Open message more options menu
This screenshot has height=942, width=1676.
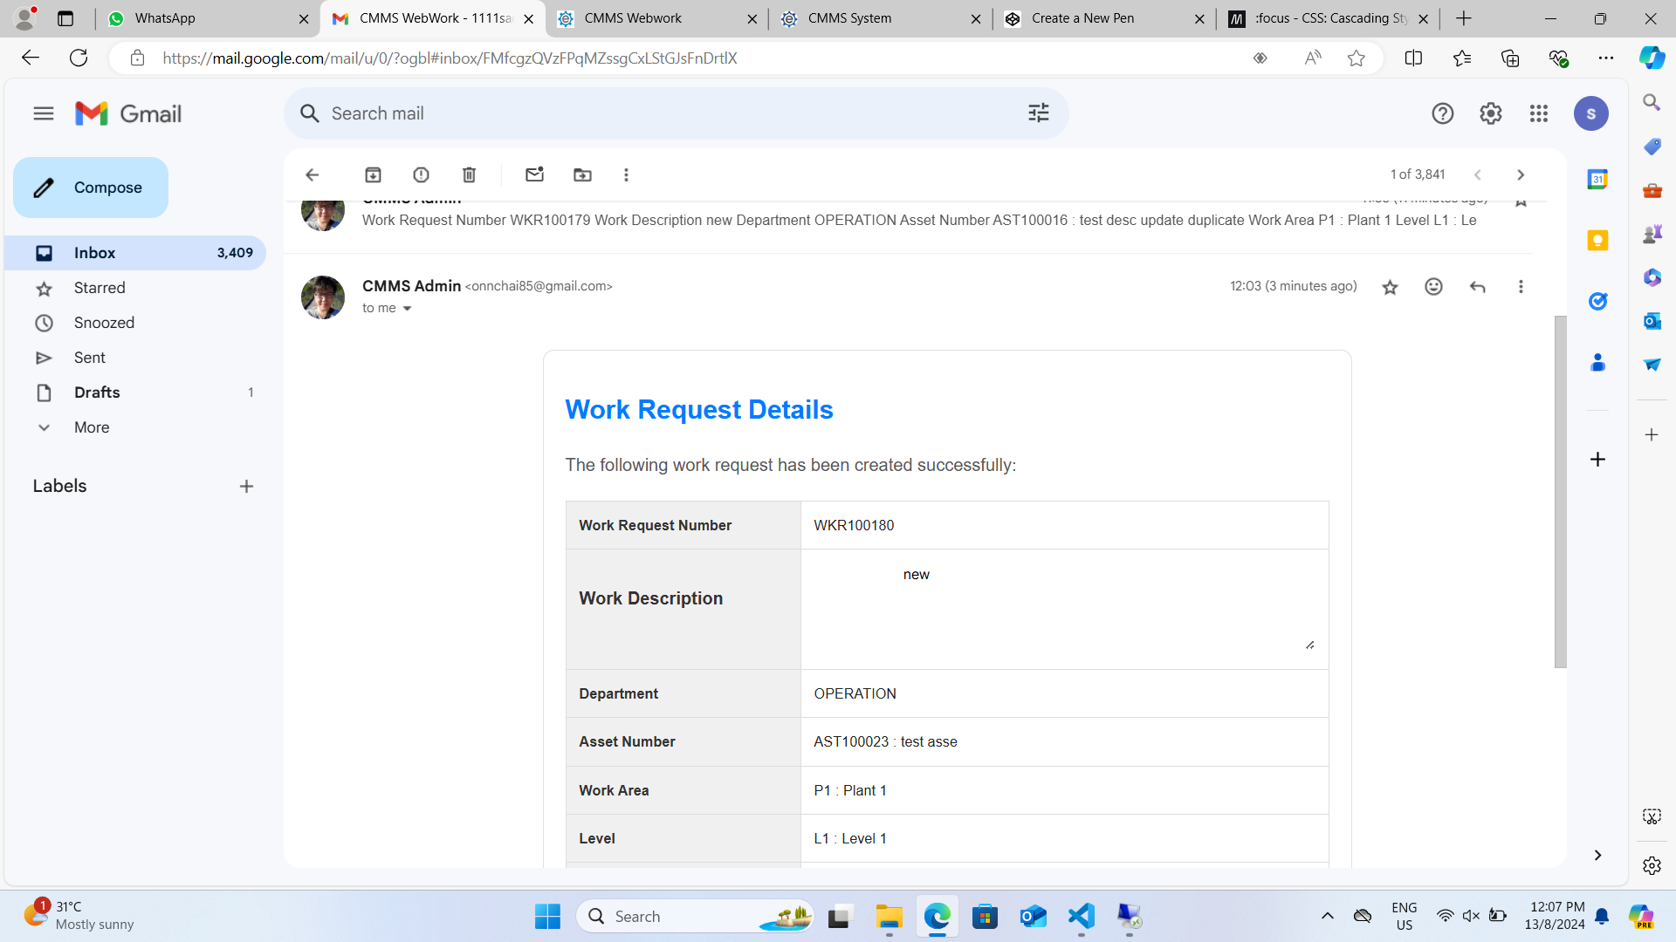pos(1521,287)
